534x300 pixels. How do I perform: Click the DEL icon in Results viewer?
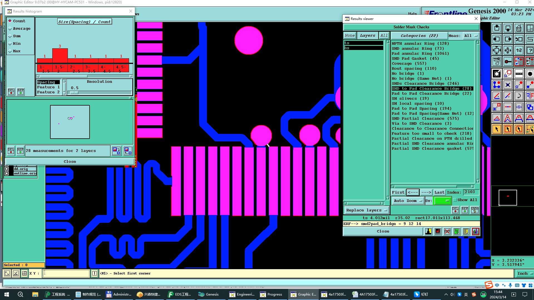click(x=455, y=210)
